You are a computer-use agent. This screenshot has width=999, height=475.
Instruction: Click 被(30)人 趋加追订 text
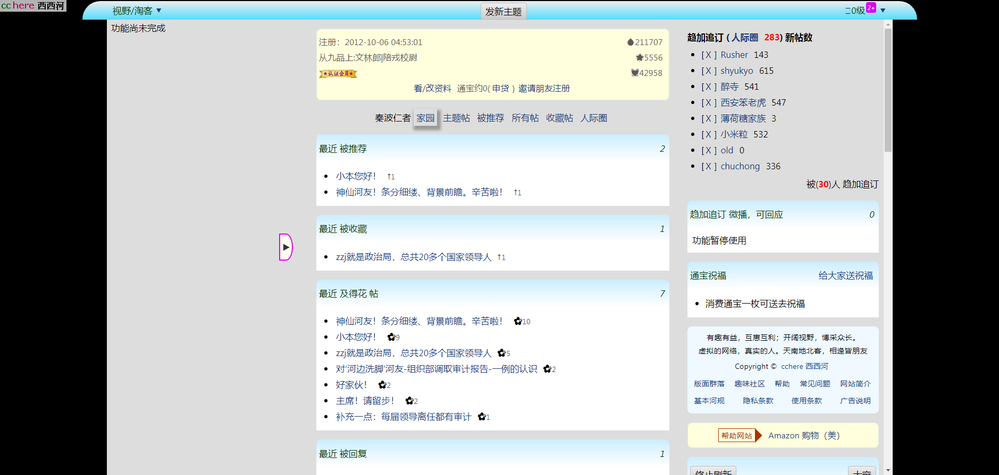pos(842,184)
